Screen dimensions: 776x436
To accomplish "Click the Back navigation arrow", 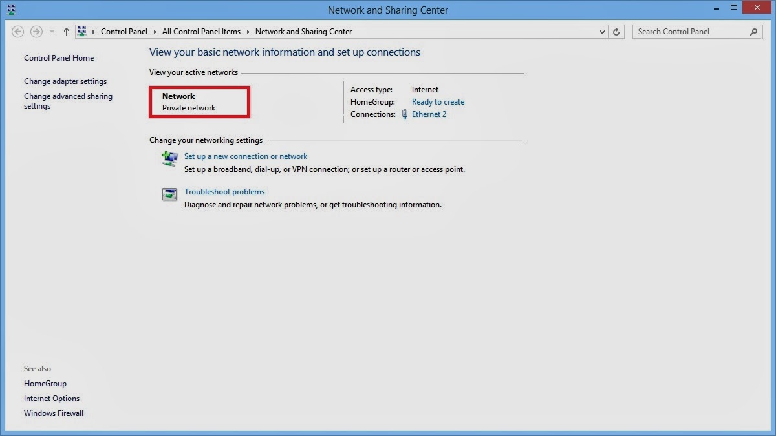I will (18, 32).
